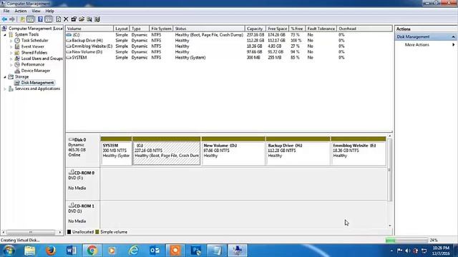Select the Computer Management (Local) root node
Screen dimensions: 458x257
click(x=36, y=29)
